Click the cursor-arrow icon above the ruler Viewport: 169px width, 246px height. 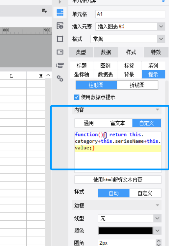(x=45, y=11)
